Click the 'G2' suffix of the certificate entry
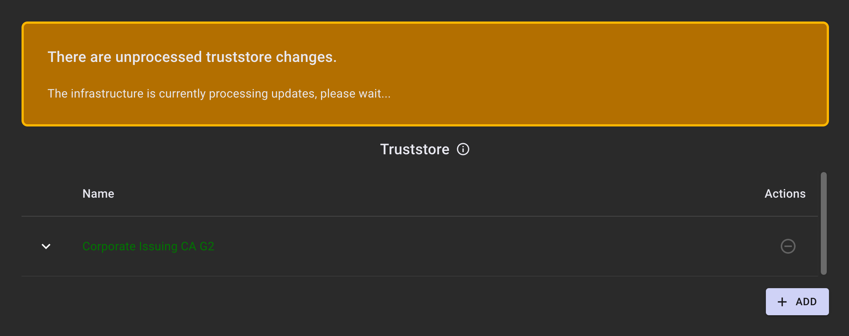 click(x=207, y=246)
